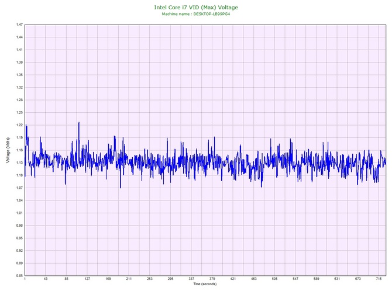Click the time axis value 715

pos(379,279)
